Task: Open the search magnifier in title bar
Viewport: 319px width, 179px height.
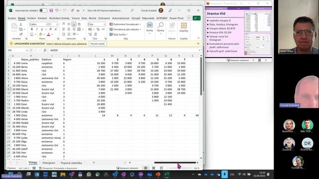Action: coord(132,10)
